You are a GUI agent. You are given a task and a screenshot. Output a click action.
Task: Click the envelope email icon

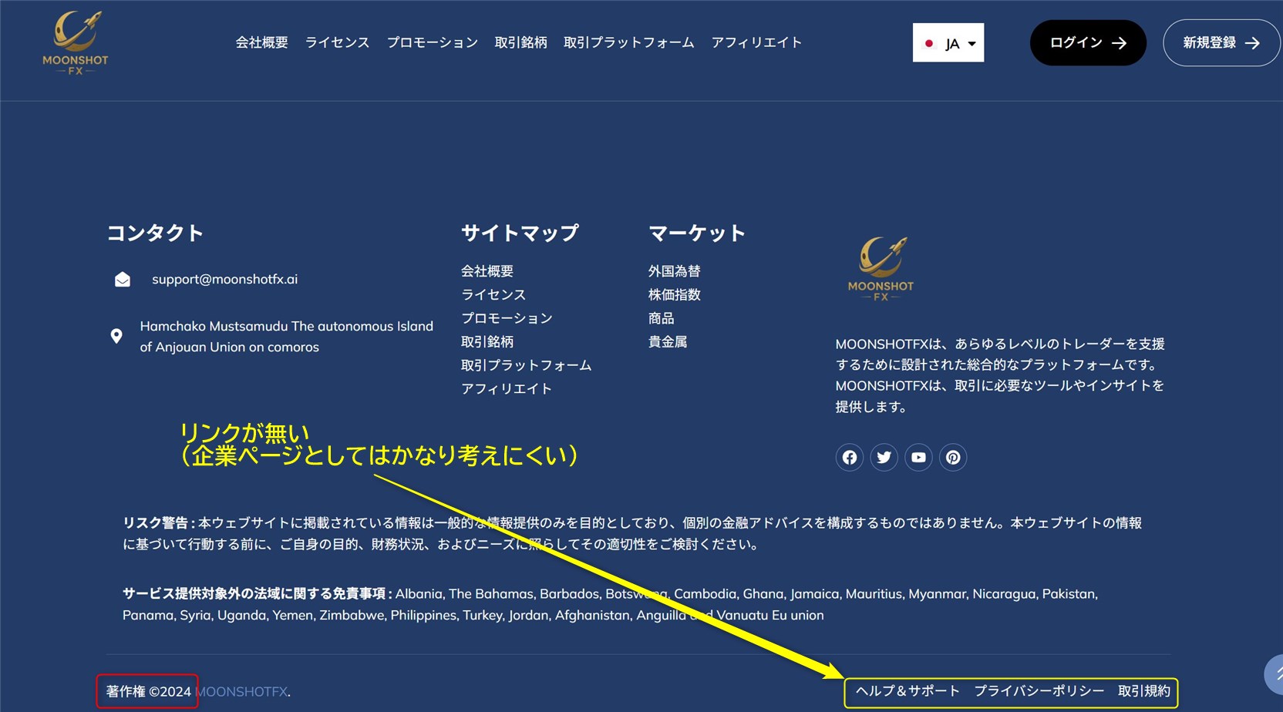[x=123, y=280]
